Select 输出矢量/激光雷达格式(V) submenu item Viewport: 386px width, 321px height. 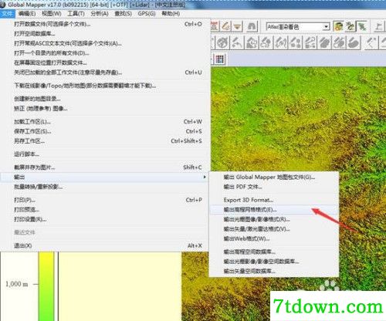(274, 229)
